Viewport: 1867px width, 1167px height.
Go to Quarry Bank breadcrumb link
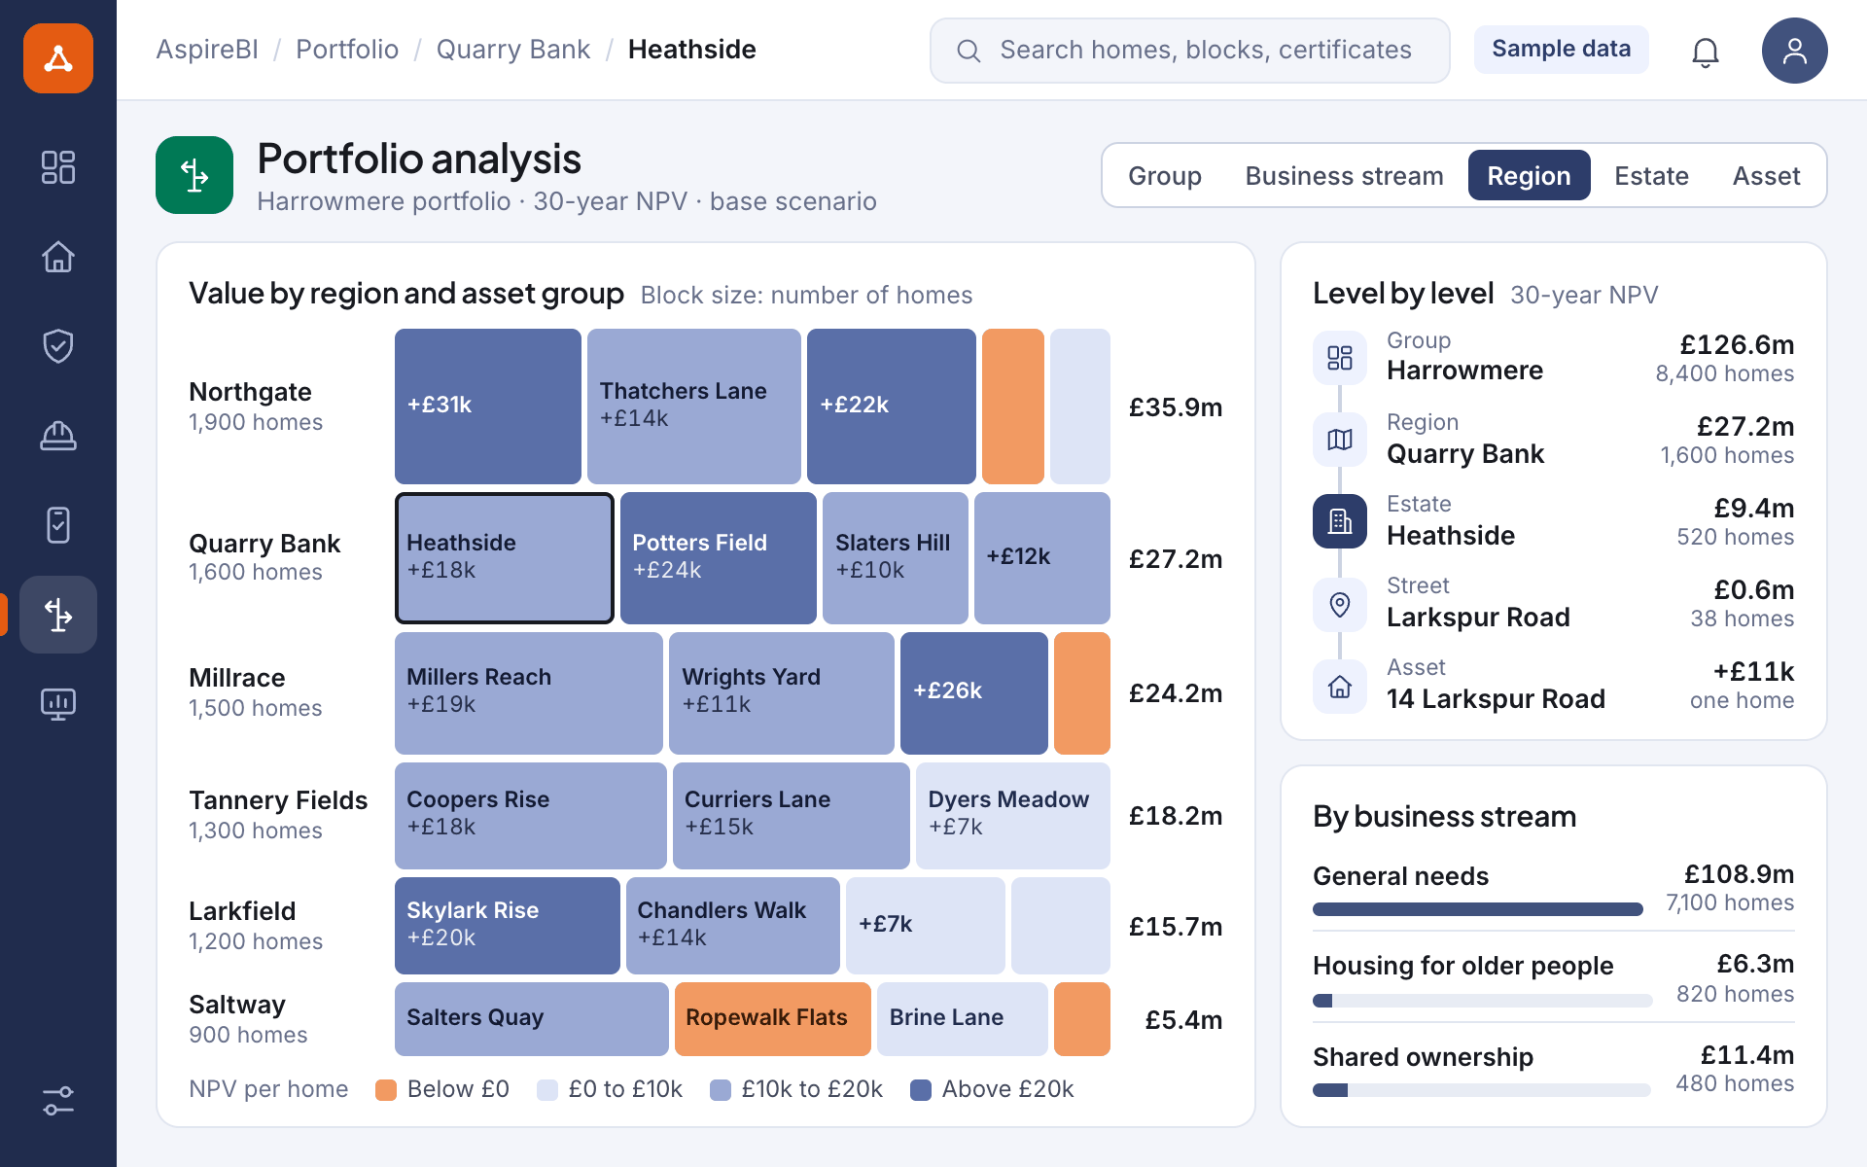[512, 50]
